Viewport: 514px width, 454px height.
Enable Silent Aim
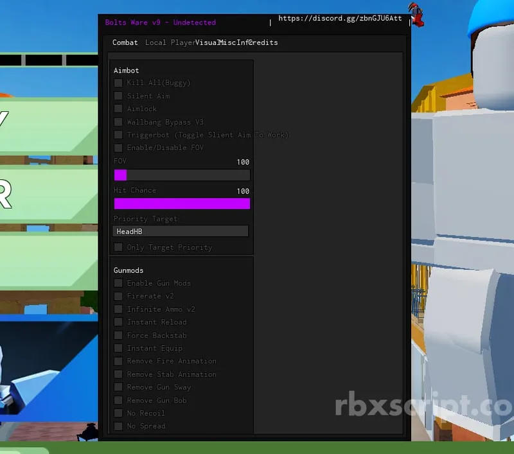118,96
